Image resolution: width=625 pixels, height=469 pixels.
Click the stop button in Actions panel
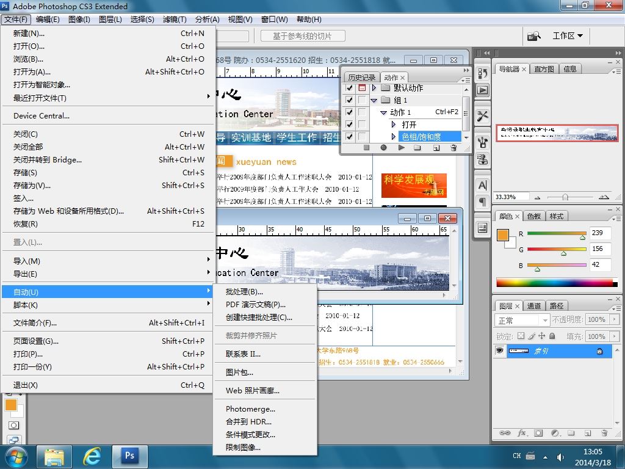tap(366, 148)
